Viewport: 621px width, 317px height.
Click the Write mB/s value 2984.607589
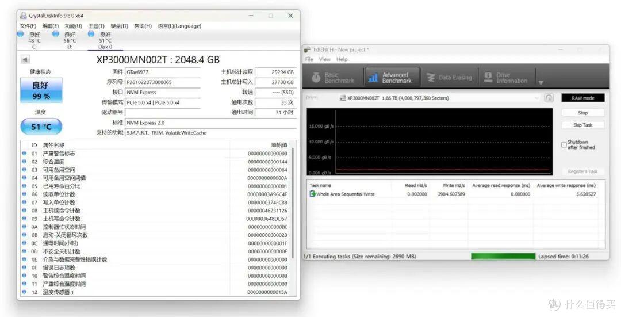coord(451,194)
